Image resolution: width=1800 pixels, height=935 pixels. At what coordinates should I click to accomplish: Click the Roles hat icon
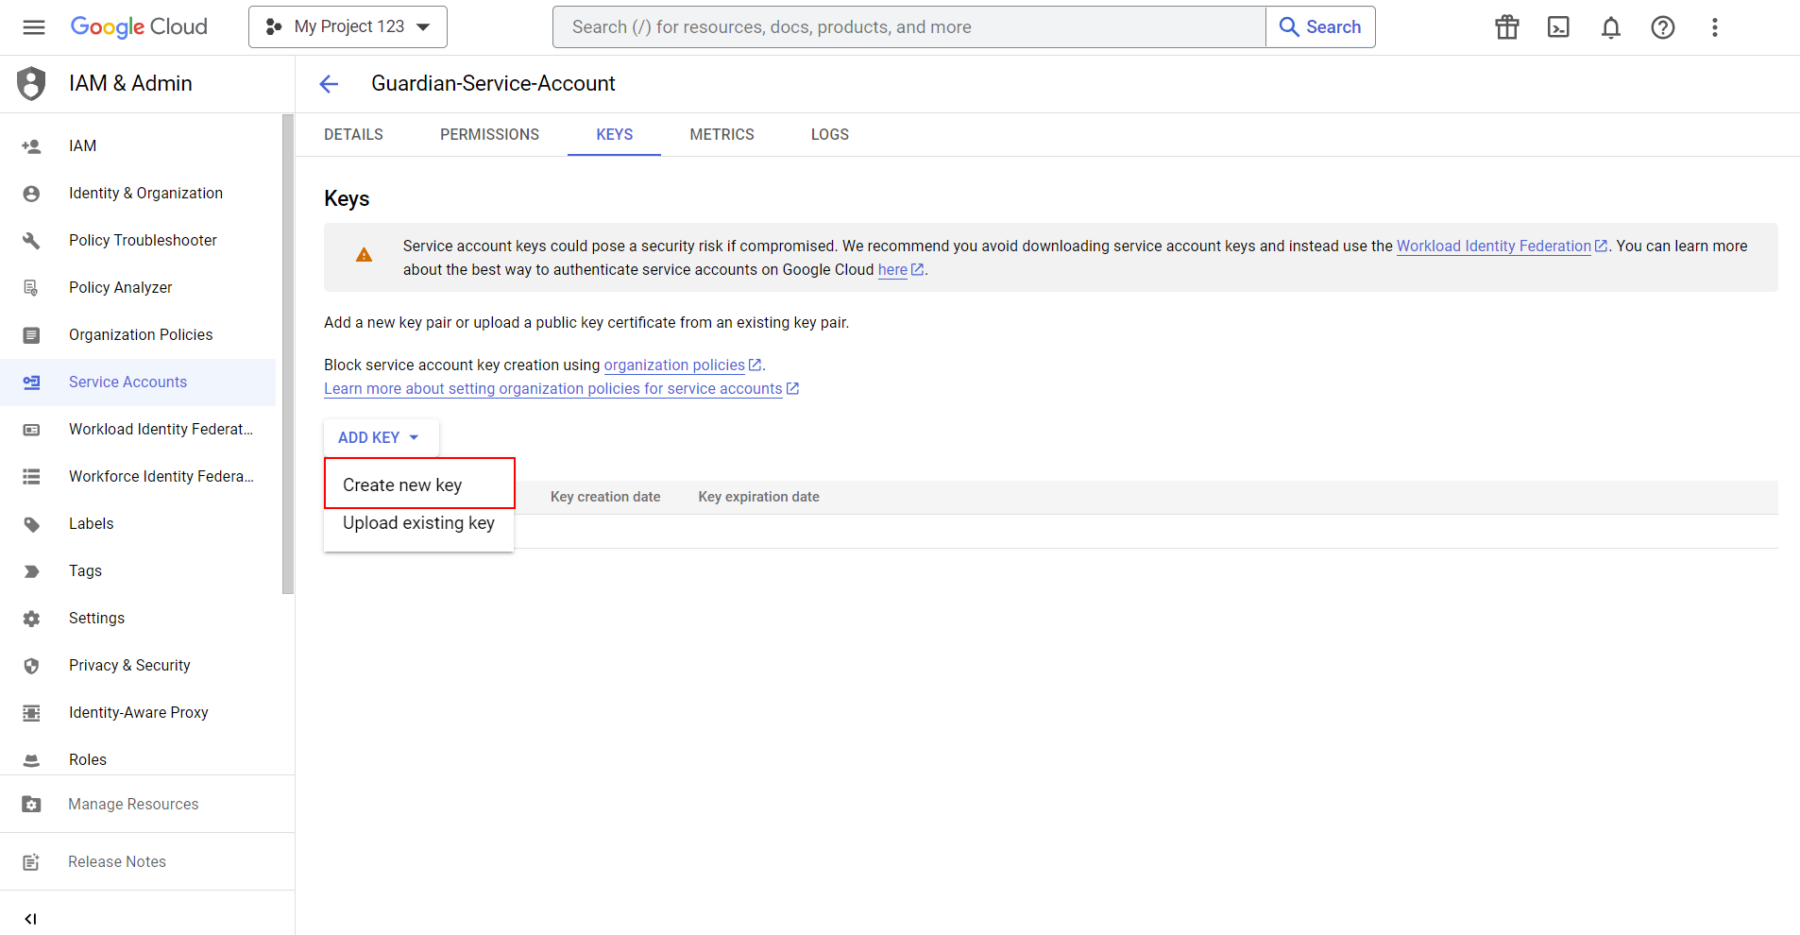point(31,760)
